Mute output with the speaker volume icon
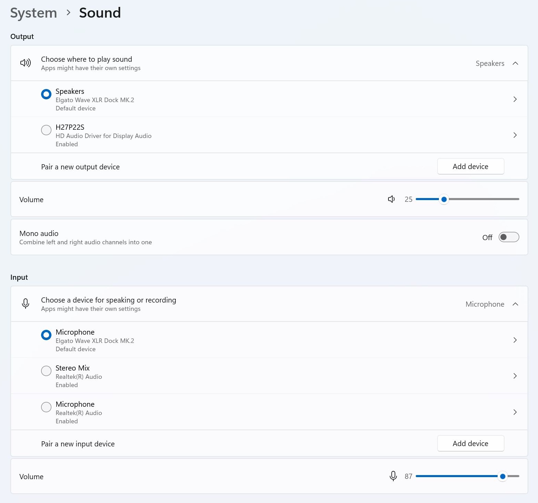This screenshot has width=538, height=503. tap(391, 199)
